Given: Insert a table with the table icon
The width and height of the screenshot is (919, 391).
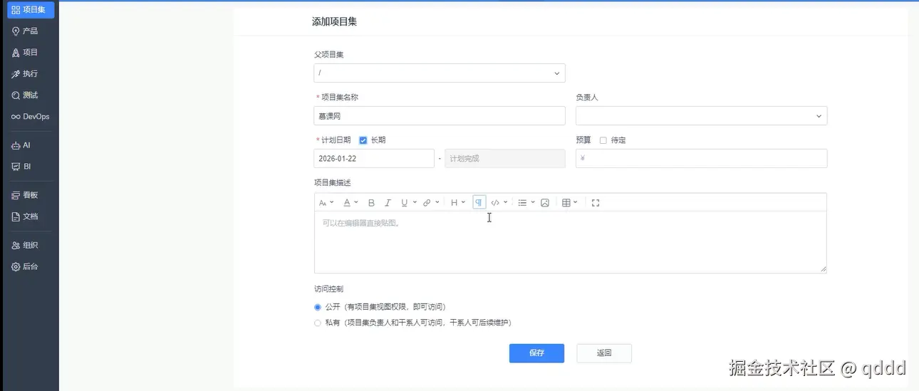Looking at the screenshot, I should click(566, 203).
